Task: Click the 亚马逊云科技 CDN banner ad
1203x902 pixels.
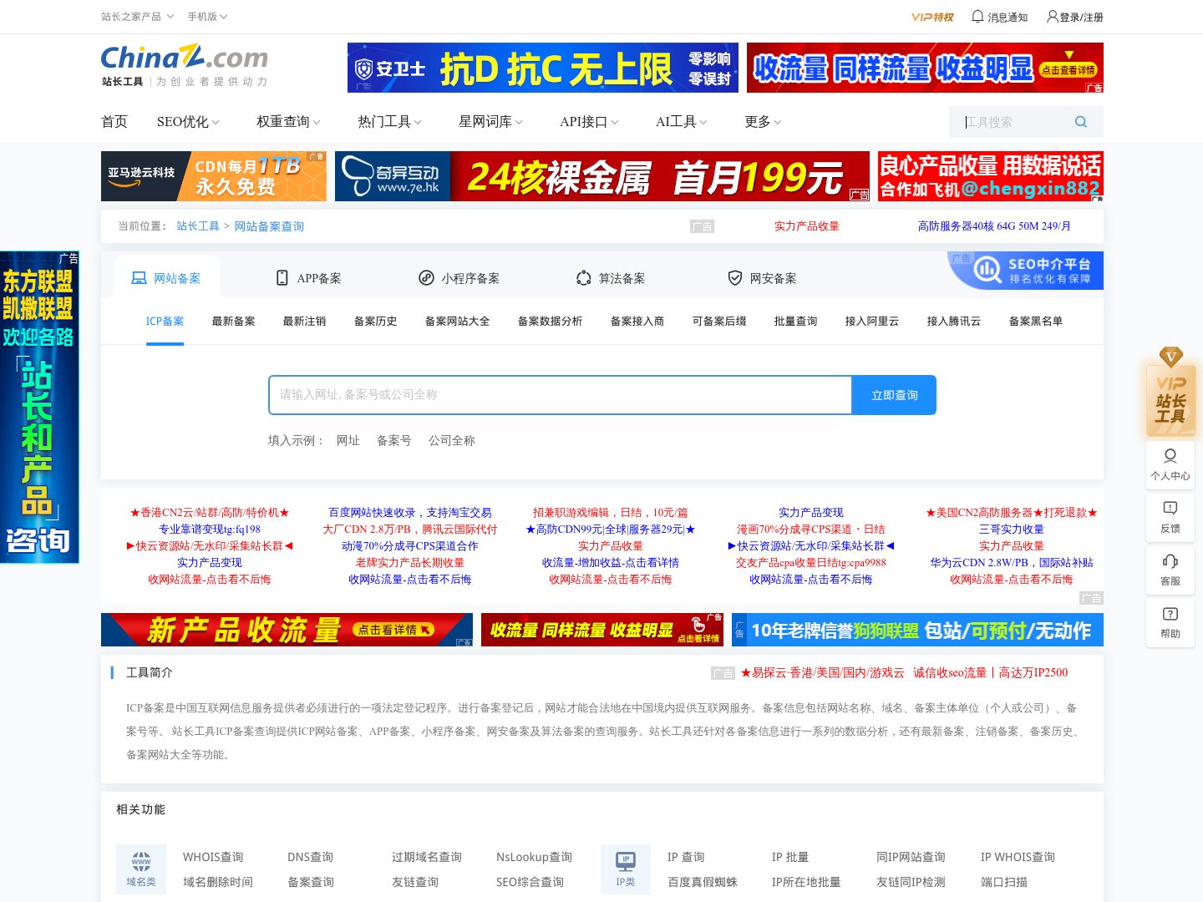Action: tap(214, 176)
